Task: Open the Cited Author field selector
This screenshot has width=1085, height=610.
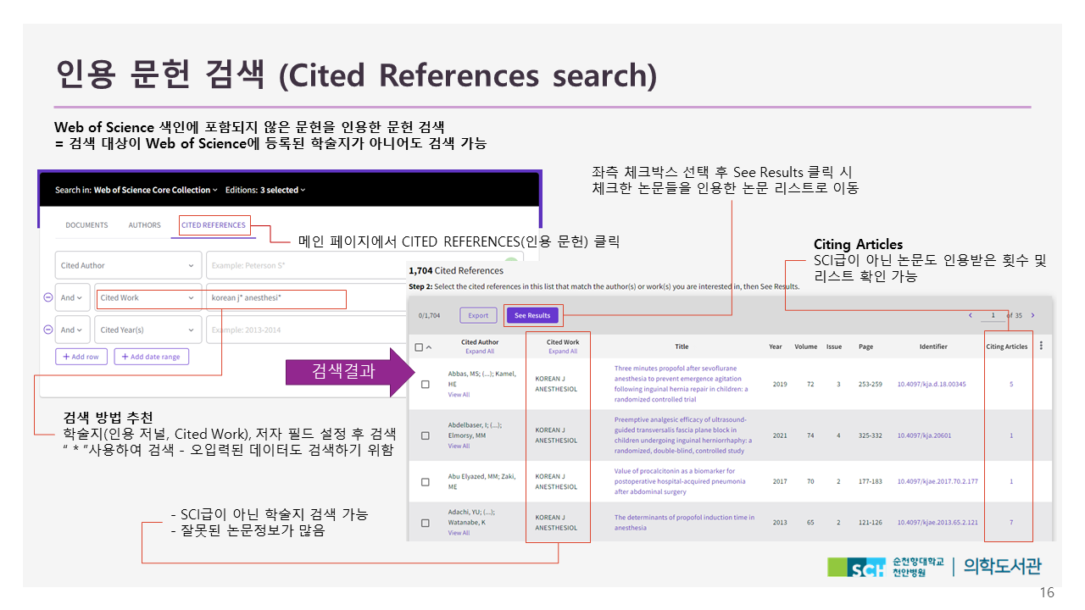Action: tap(129, 265)
